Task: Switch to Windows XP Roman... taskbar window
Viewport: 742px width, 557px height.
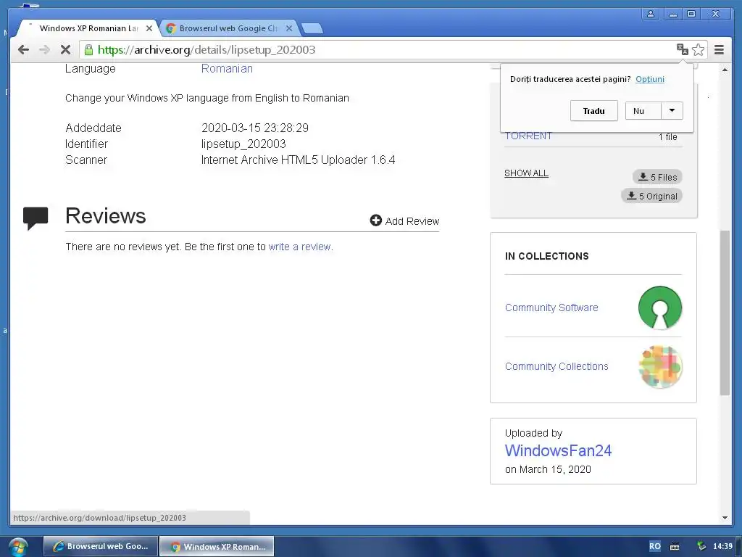Action: pyautogui.click(x=216, y=546)
